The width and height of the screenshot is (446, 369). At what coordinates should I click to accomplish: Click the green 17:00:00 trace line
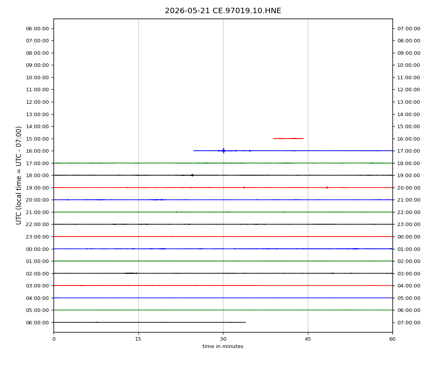pos(223,163)
